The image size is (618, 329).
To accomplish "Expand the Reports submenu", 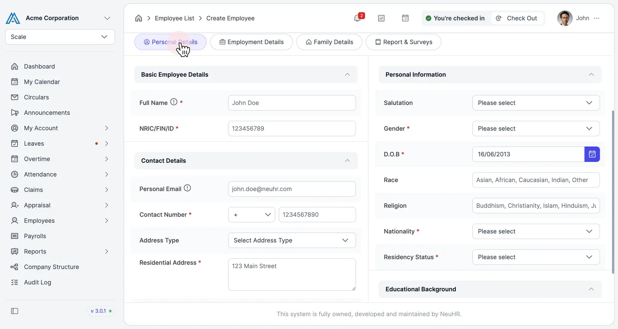I will [106, 251].
